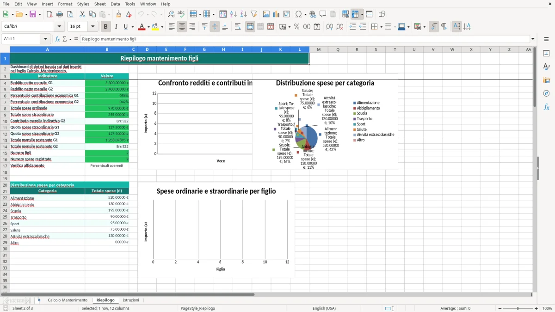The image size is (555, 312).
Task: Toggle Align Right button
Action: (192, 27)
